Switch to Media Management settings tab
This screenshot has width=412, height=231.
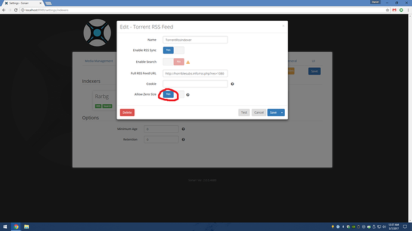pos(99,61)
